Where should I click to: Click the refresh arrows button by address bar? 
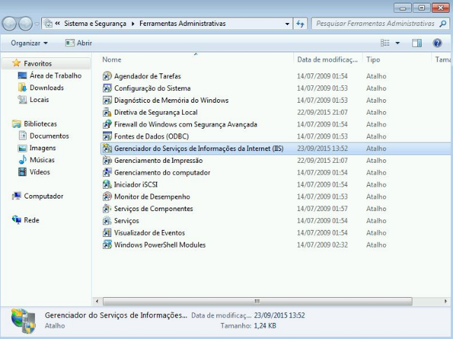300,24
